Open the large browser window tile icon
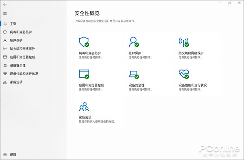Screen dimensions: 244x160 click(x=84, y=74)
